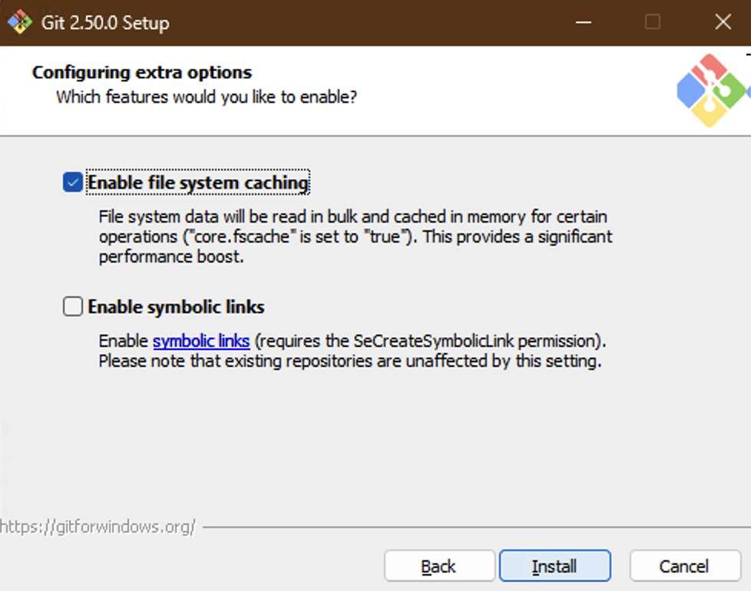The height and width of the screenshot is (591, 751).
Task: Tick the Enable symbolic links checkbox
Action: [73, 306]
